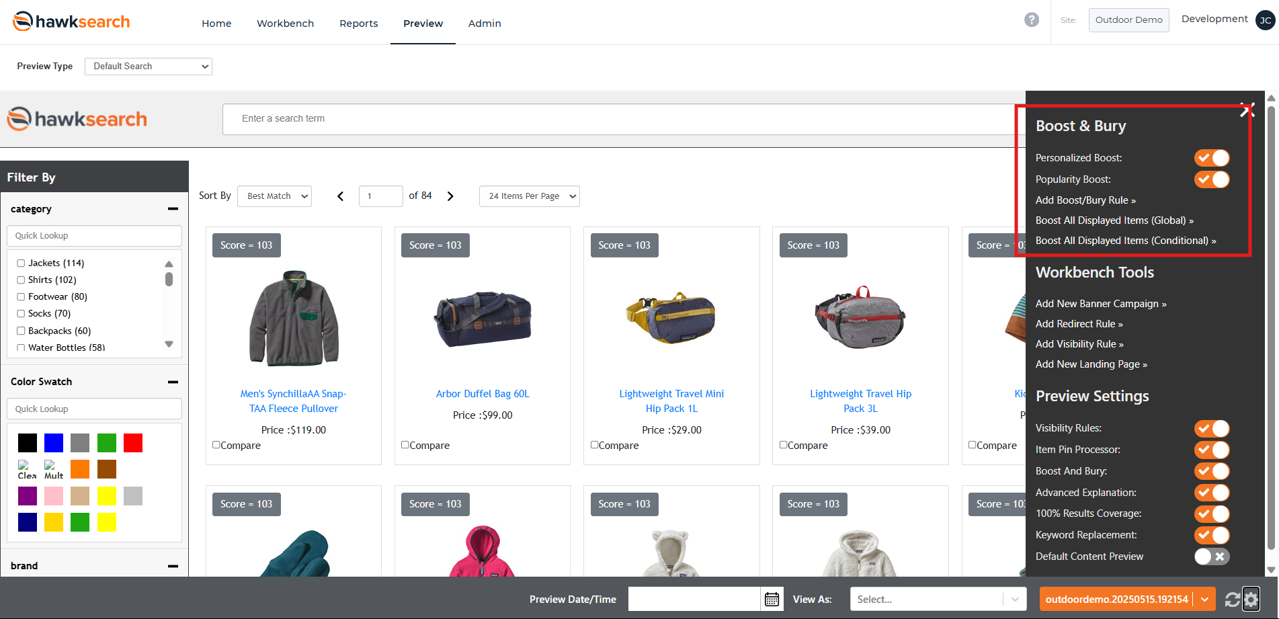Open the Workbench menu
The image size is (1279, 619).
click(x=285, y=24)
